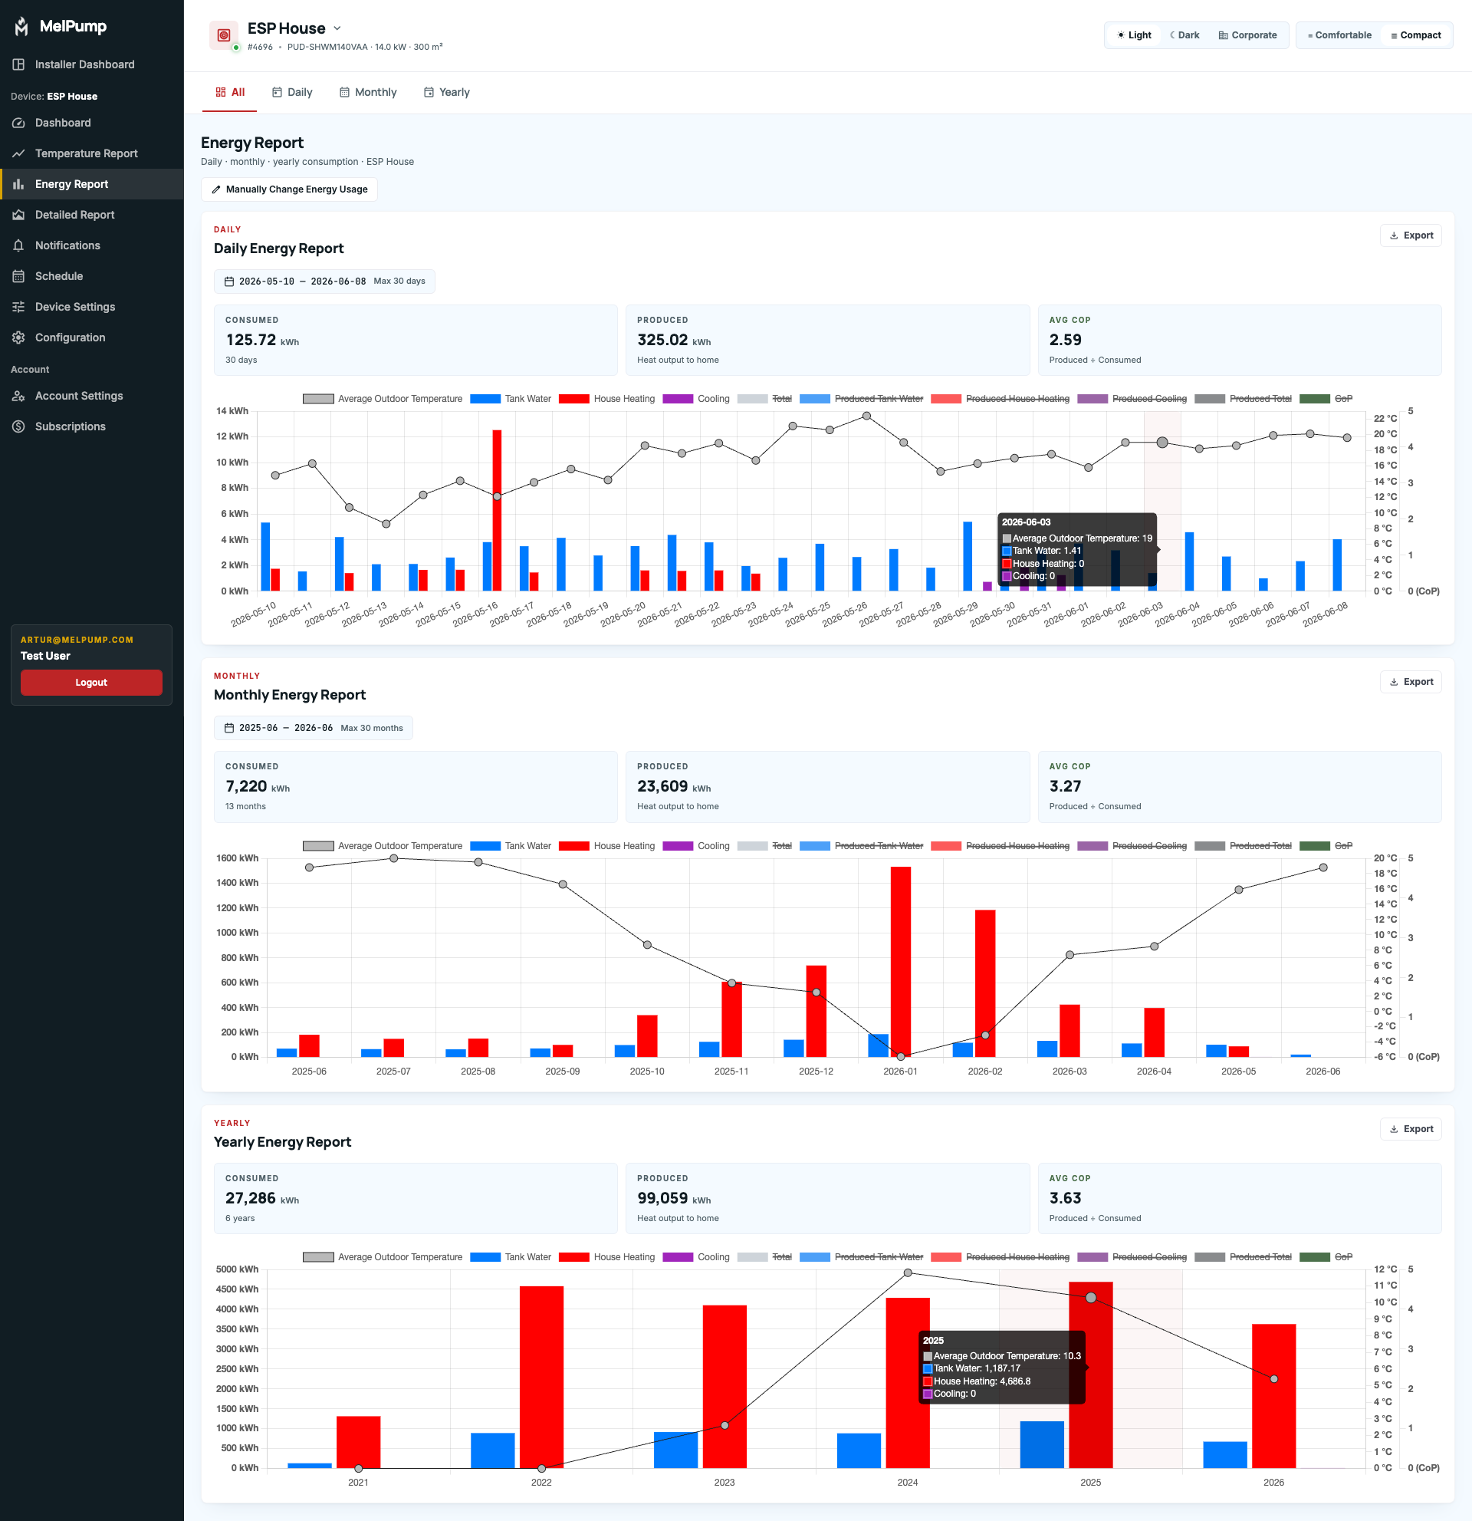Click the Subscriptions dollar icon
Viewport: 1472px width, 1521px height.
[18, 426]
